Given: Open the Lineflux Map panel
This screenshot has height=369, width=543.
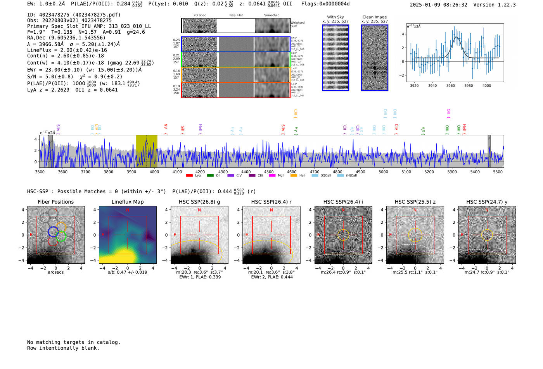Looking at the screenshot, I should coord(128,235).
